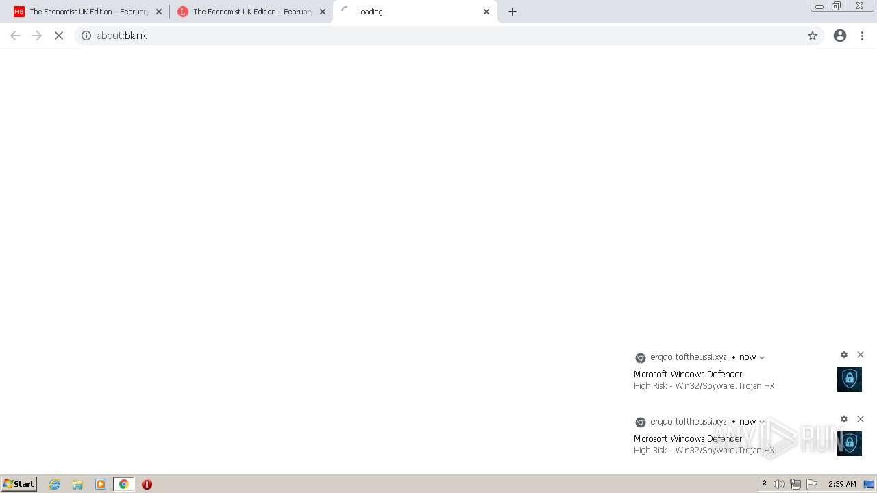877x493 pixels.
Task: Select Chrome in the taskbar
Action: tap(123, 484)
